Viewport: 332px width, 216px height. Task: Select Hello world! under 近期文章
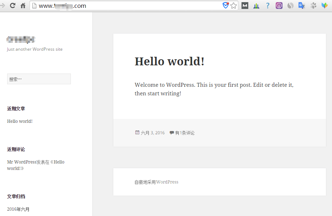pyautogui.click(x=20, y=121)
